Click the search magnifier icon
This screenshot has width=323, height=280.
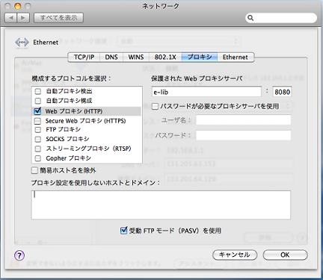250,18
